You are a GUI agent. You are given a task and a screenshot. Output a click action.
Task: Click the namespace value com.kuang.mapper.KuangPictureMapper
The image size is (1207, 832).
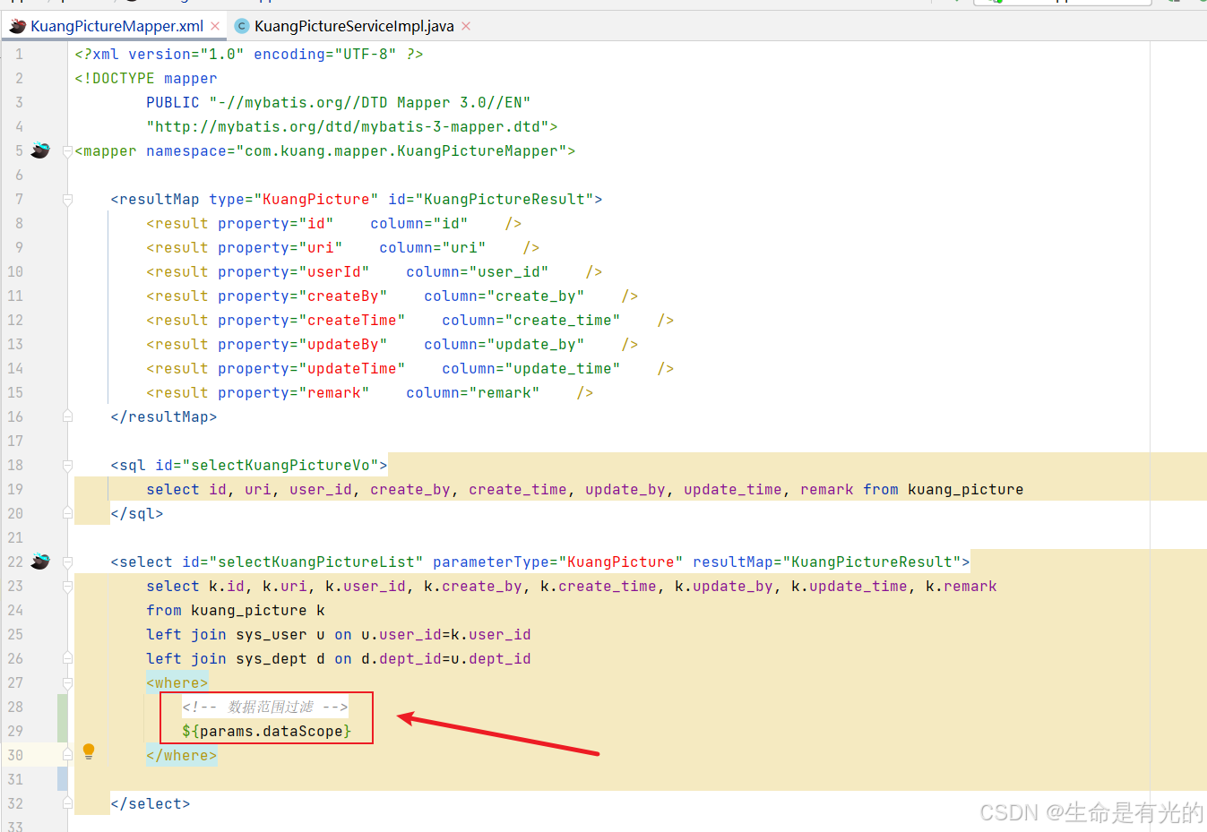[401, 150]
